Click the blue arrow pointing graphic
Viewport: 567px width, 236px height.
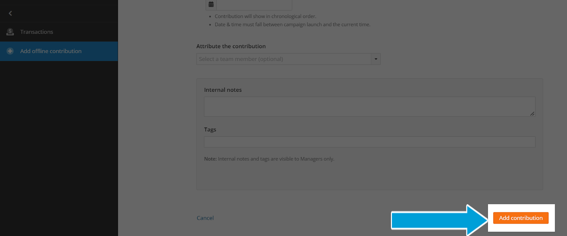(x=439, y=220)
